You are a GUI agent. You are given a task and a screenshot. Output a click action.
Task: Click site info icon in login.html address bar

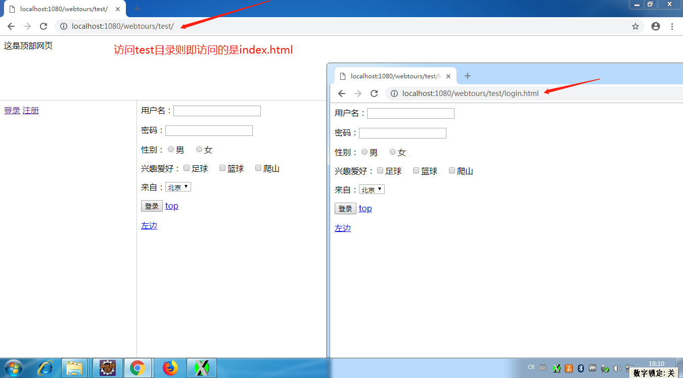click(x=394, y=93)
